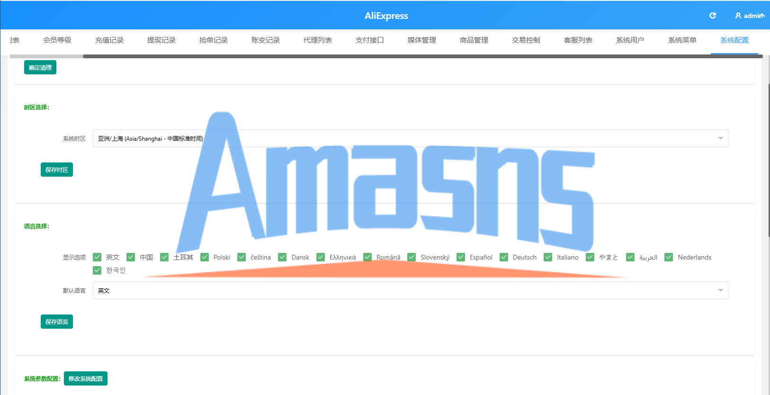
Task: Open the admin user menu
Action: pyautogui.click(x=750, y=16)
